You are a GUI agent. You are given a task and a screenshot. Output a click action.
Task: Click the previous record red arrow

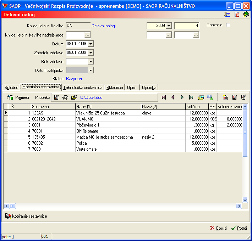point(173,97)
